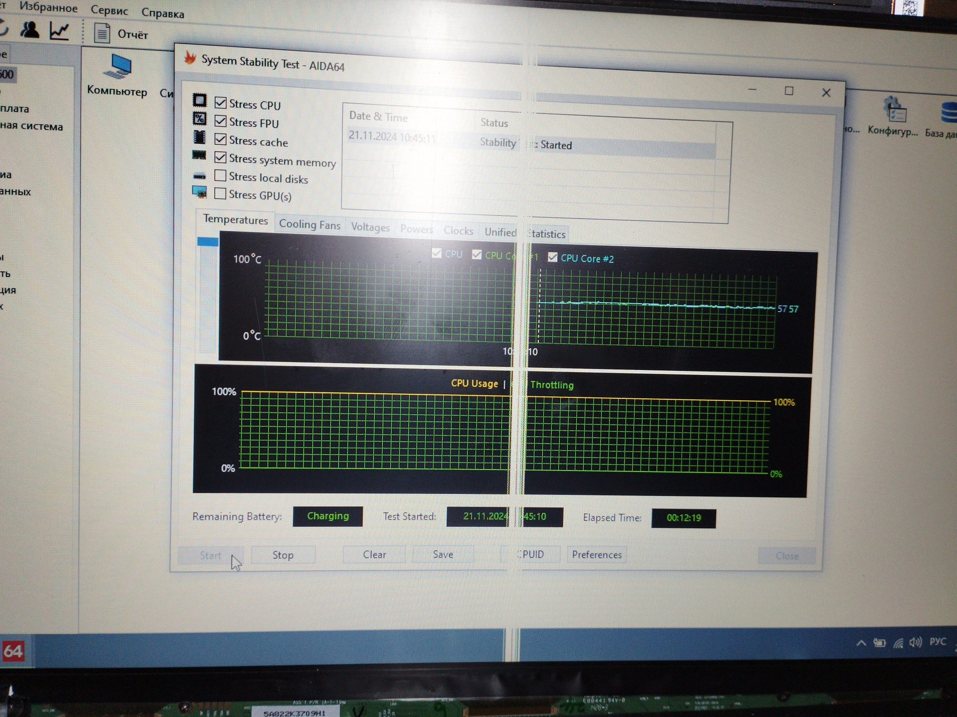This screenshot has width=957, height=717.
Task: Click the Throttling graph label
Action: [552, 385]
